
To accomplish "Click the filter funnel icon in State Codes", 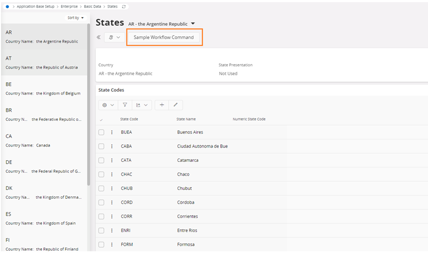I will tap(125, 105).
